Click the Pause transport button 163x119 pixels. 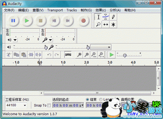pos(13,20)
